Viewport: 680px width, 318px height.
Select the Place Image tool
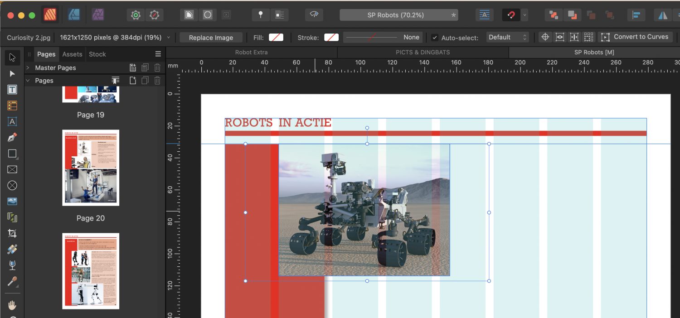12,202
